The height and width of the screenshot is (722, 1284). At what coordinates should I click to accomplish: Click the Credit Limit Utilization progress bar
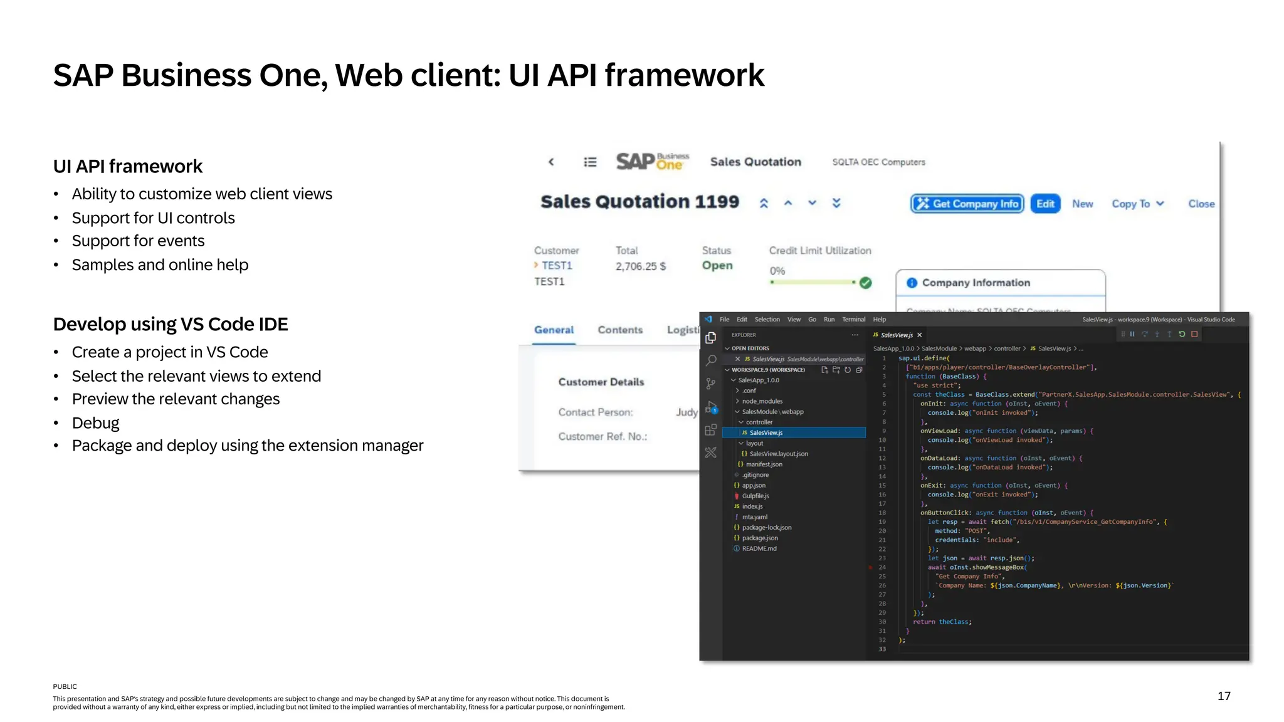(x=813, y=283)
